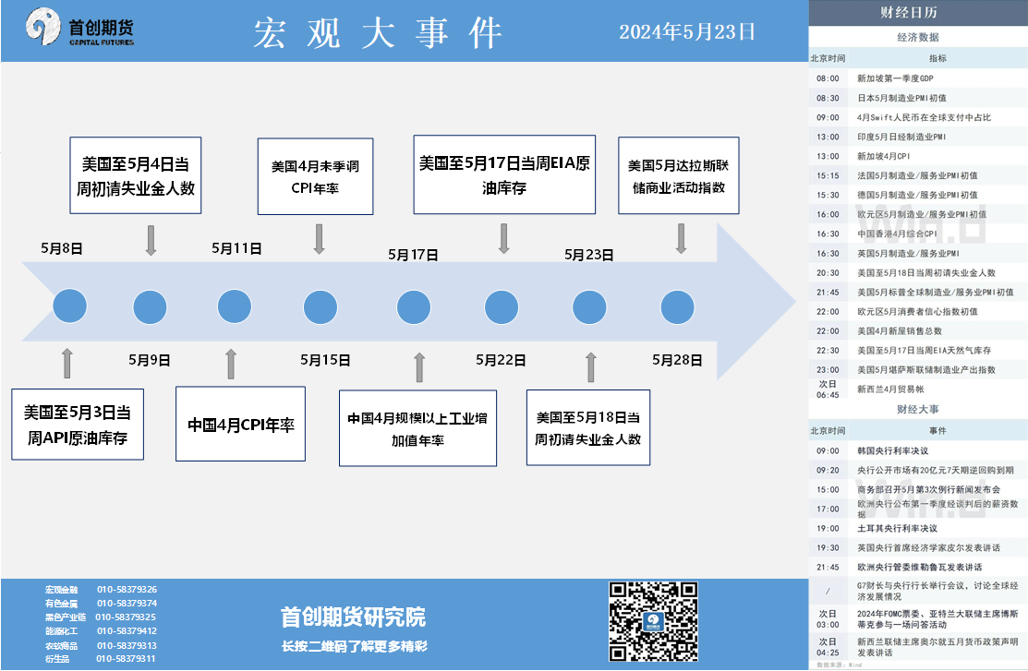Click the 美国5月标普全球制造业/服务业PMI初值 row
This screenshot has height=671, width=1028.
(918, 293)
